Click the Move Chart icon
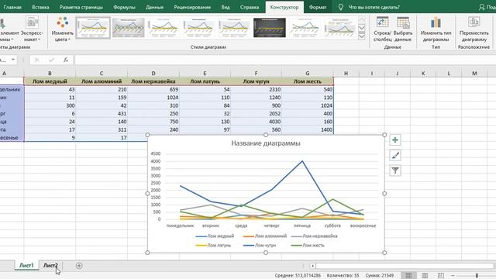The height and width of the screenshot is (279, 496). (x=474, y=29)
